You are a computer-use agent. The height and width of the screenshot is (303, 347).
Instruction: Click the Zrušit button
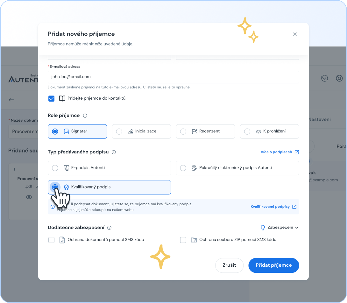(229, 265)
